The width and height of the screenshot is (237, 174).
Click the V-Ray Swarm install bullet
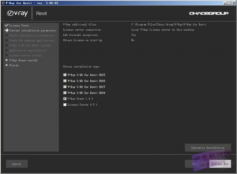(x=6, y=60)
